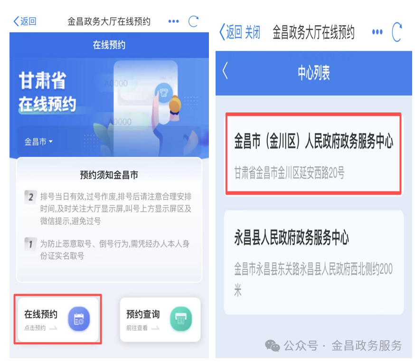Tap the left screen's 返回 back arrow
Viewport: 415px width, 362px height.
(25, 21)
